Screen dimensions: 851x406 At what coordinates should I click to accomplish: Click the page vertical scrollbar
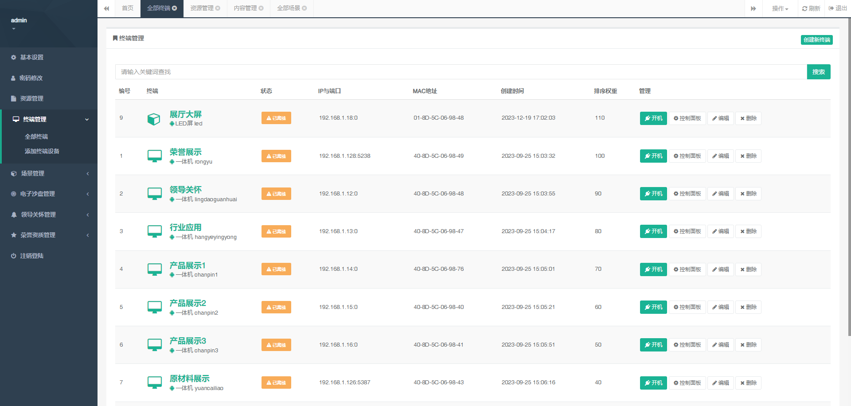point(849,177)
